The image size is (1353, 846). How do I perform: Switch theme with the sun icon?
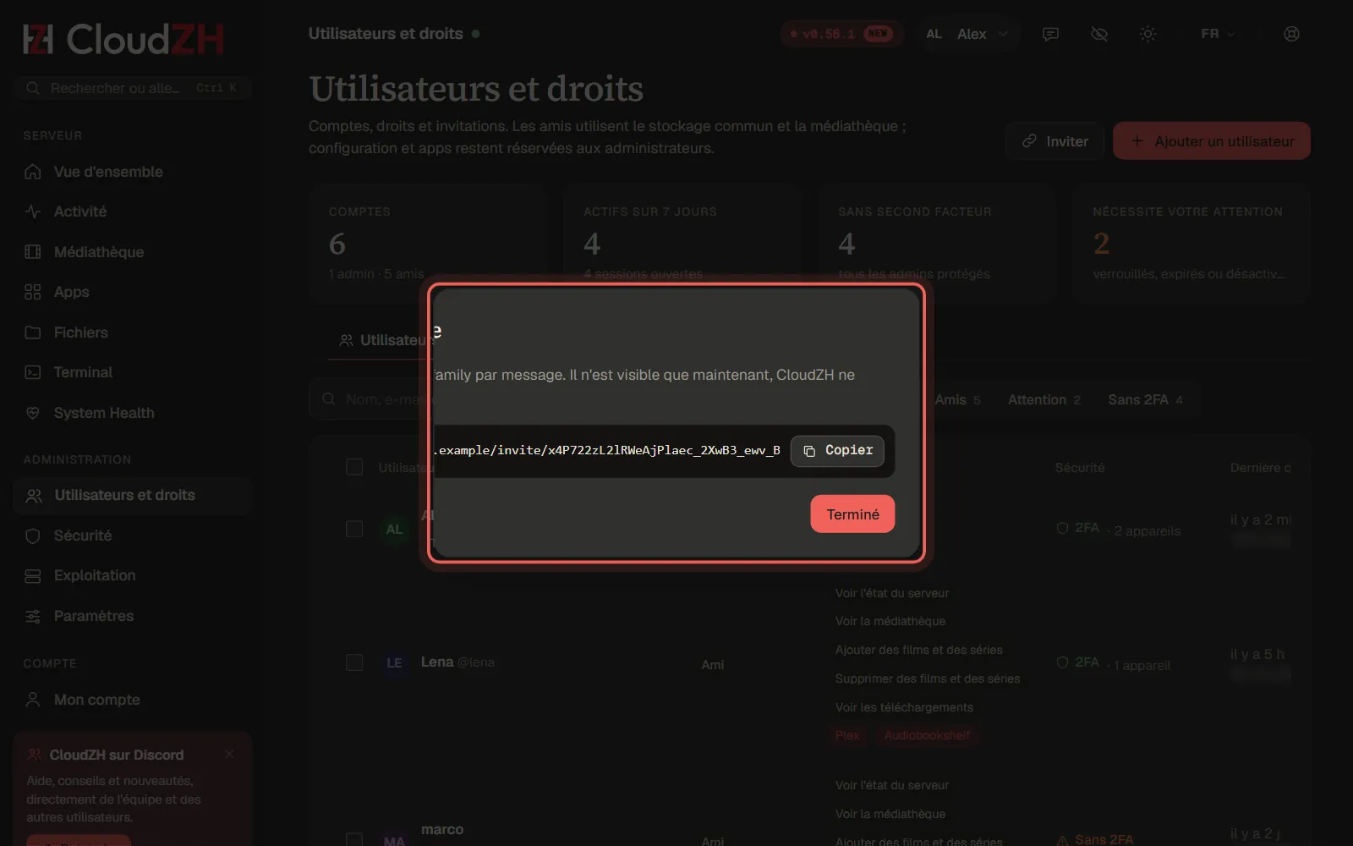pyautogui.click(x=1148, y=34)
